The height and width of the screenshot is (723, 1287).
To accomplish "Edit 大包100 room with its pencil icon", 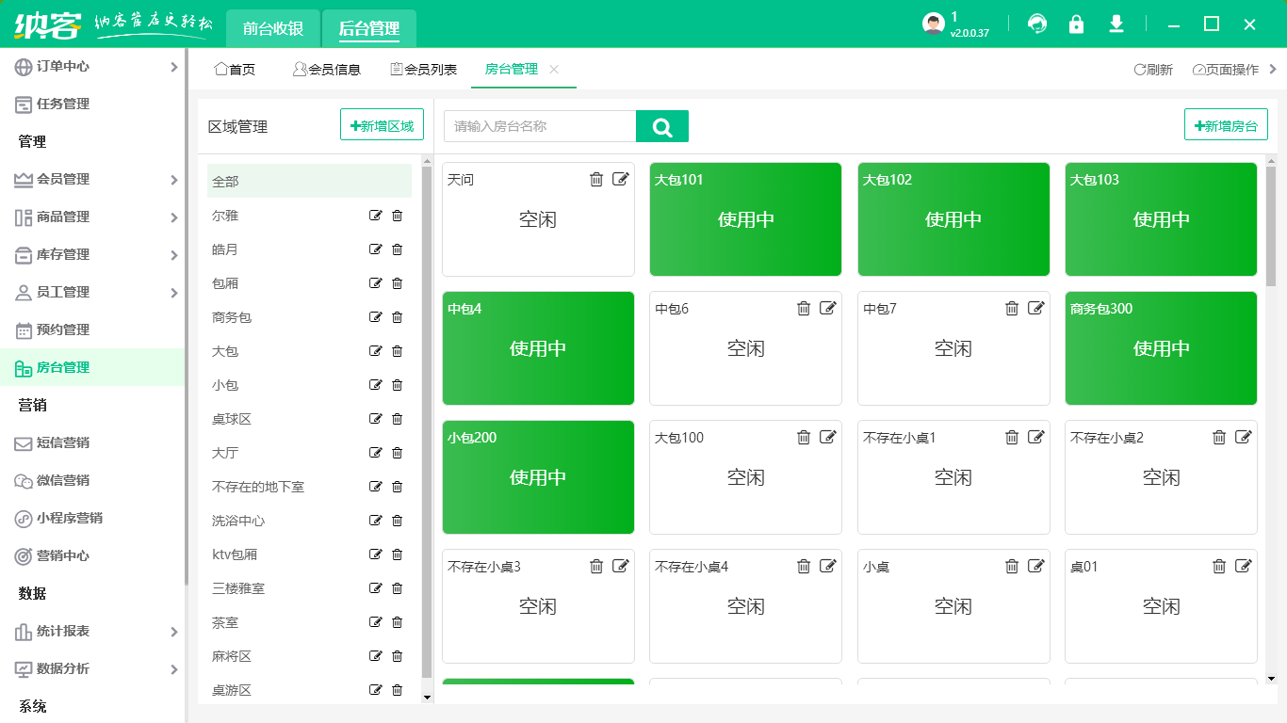I will pyautogui.click(x=828, y=436).
